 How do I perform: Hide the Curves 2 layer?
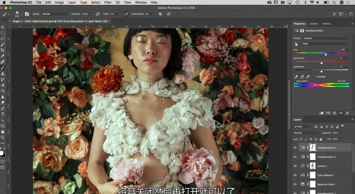(x=295, y=166)
